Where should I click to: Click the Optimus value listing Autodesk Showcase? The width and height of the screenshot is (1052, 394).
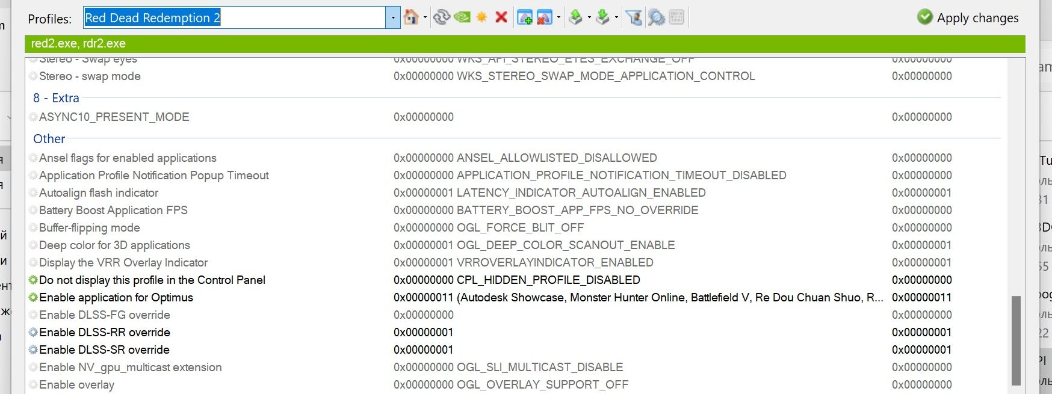(639, 297)
